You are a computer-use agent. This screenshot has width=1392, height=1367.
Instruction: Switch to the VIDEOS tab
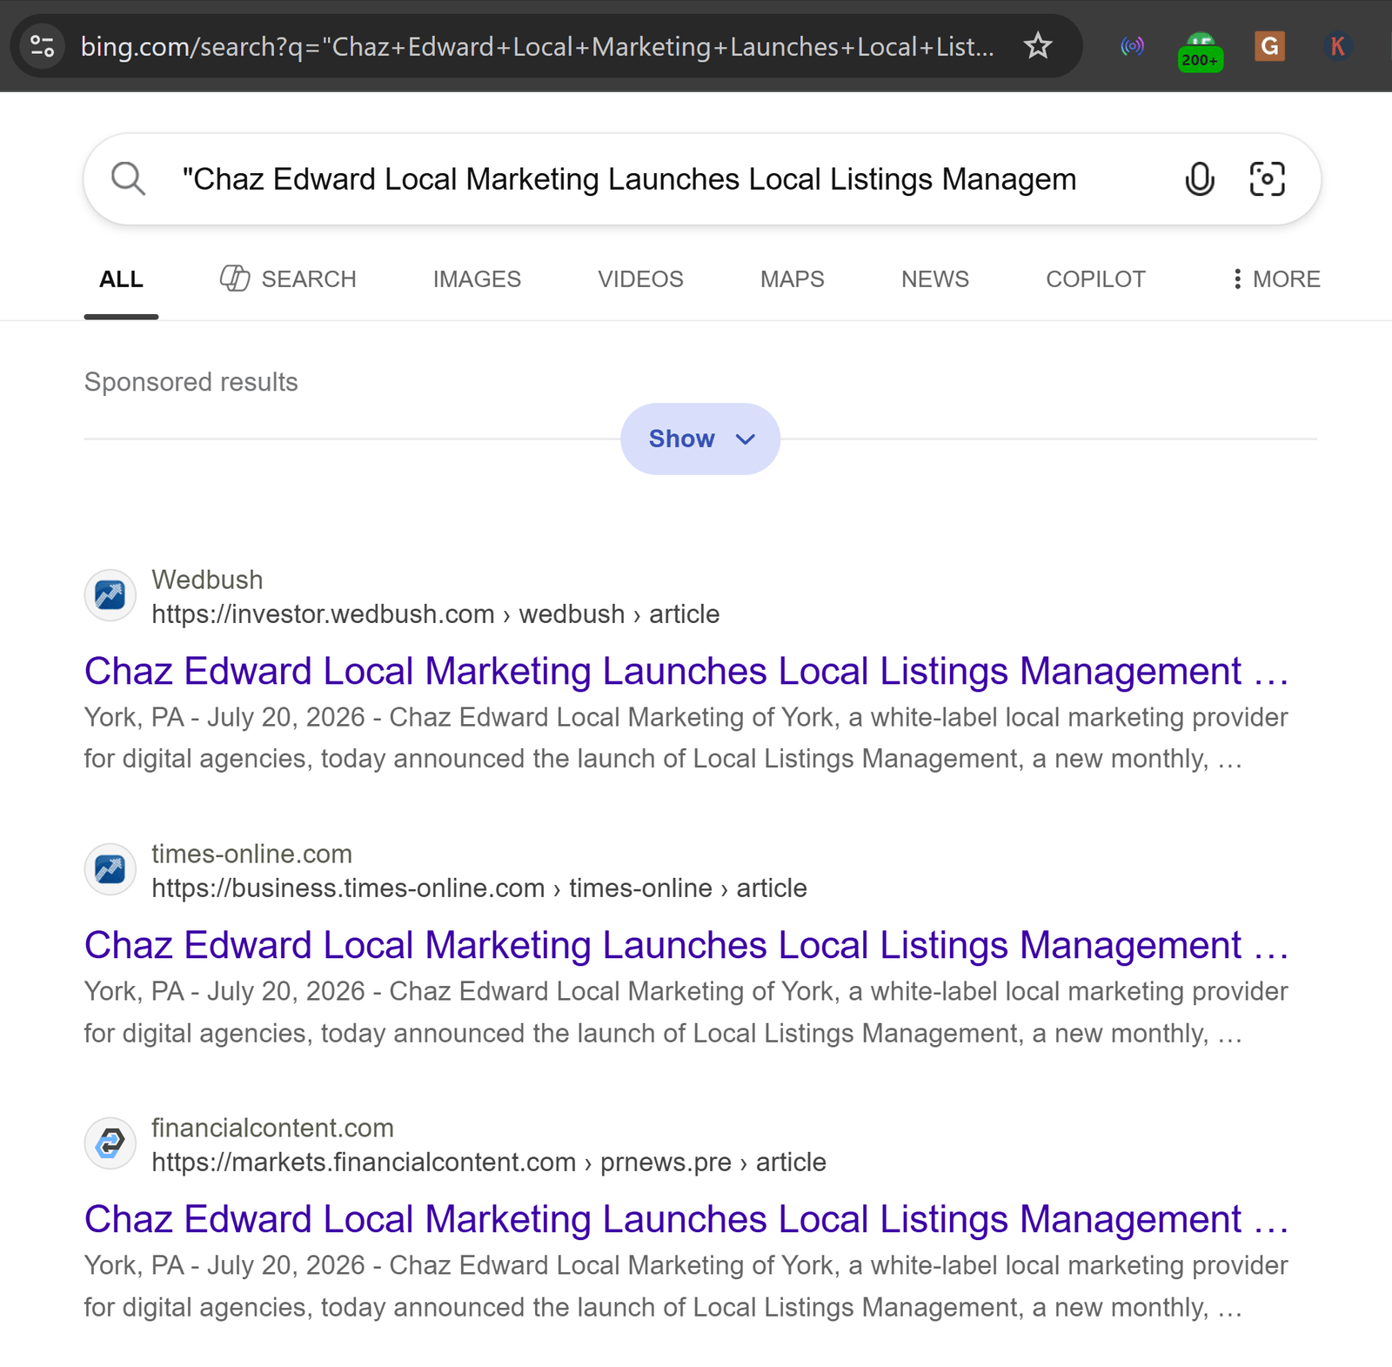click(640, 279)
